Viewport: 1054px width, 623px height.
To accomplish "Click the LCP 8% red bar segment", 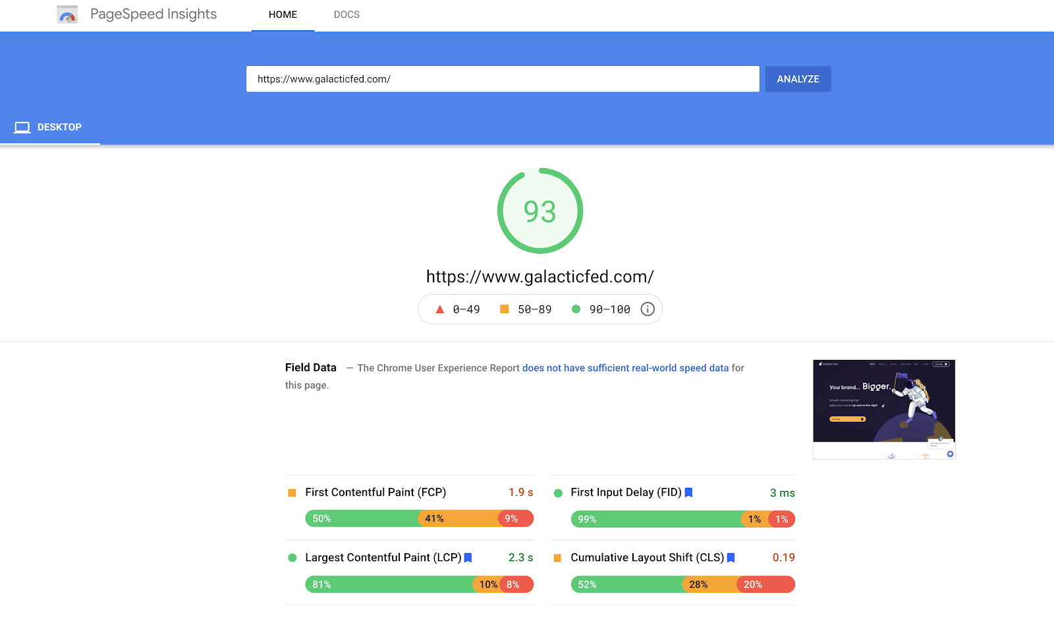I will (x=517, y=584).
